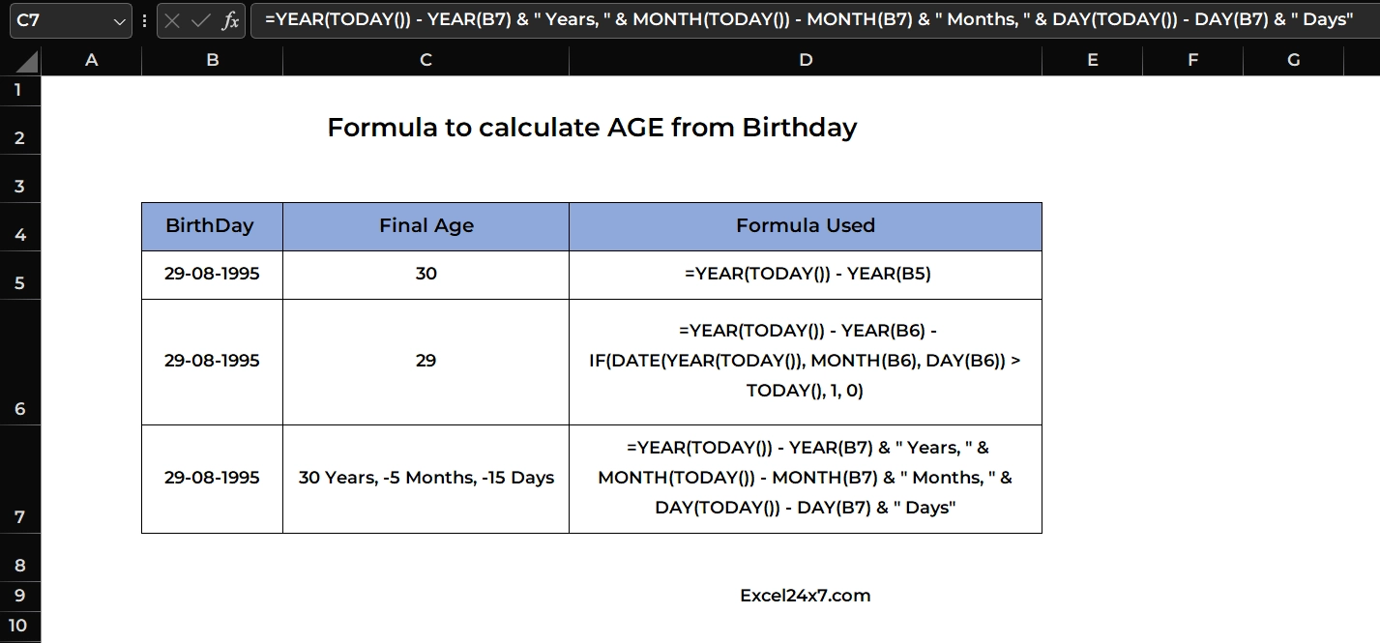Select row 8 header

[20, 557]
